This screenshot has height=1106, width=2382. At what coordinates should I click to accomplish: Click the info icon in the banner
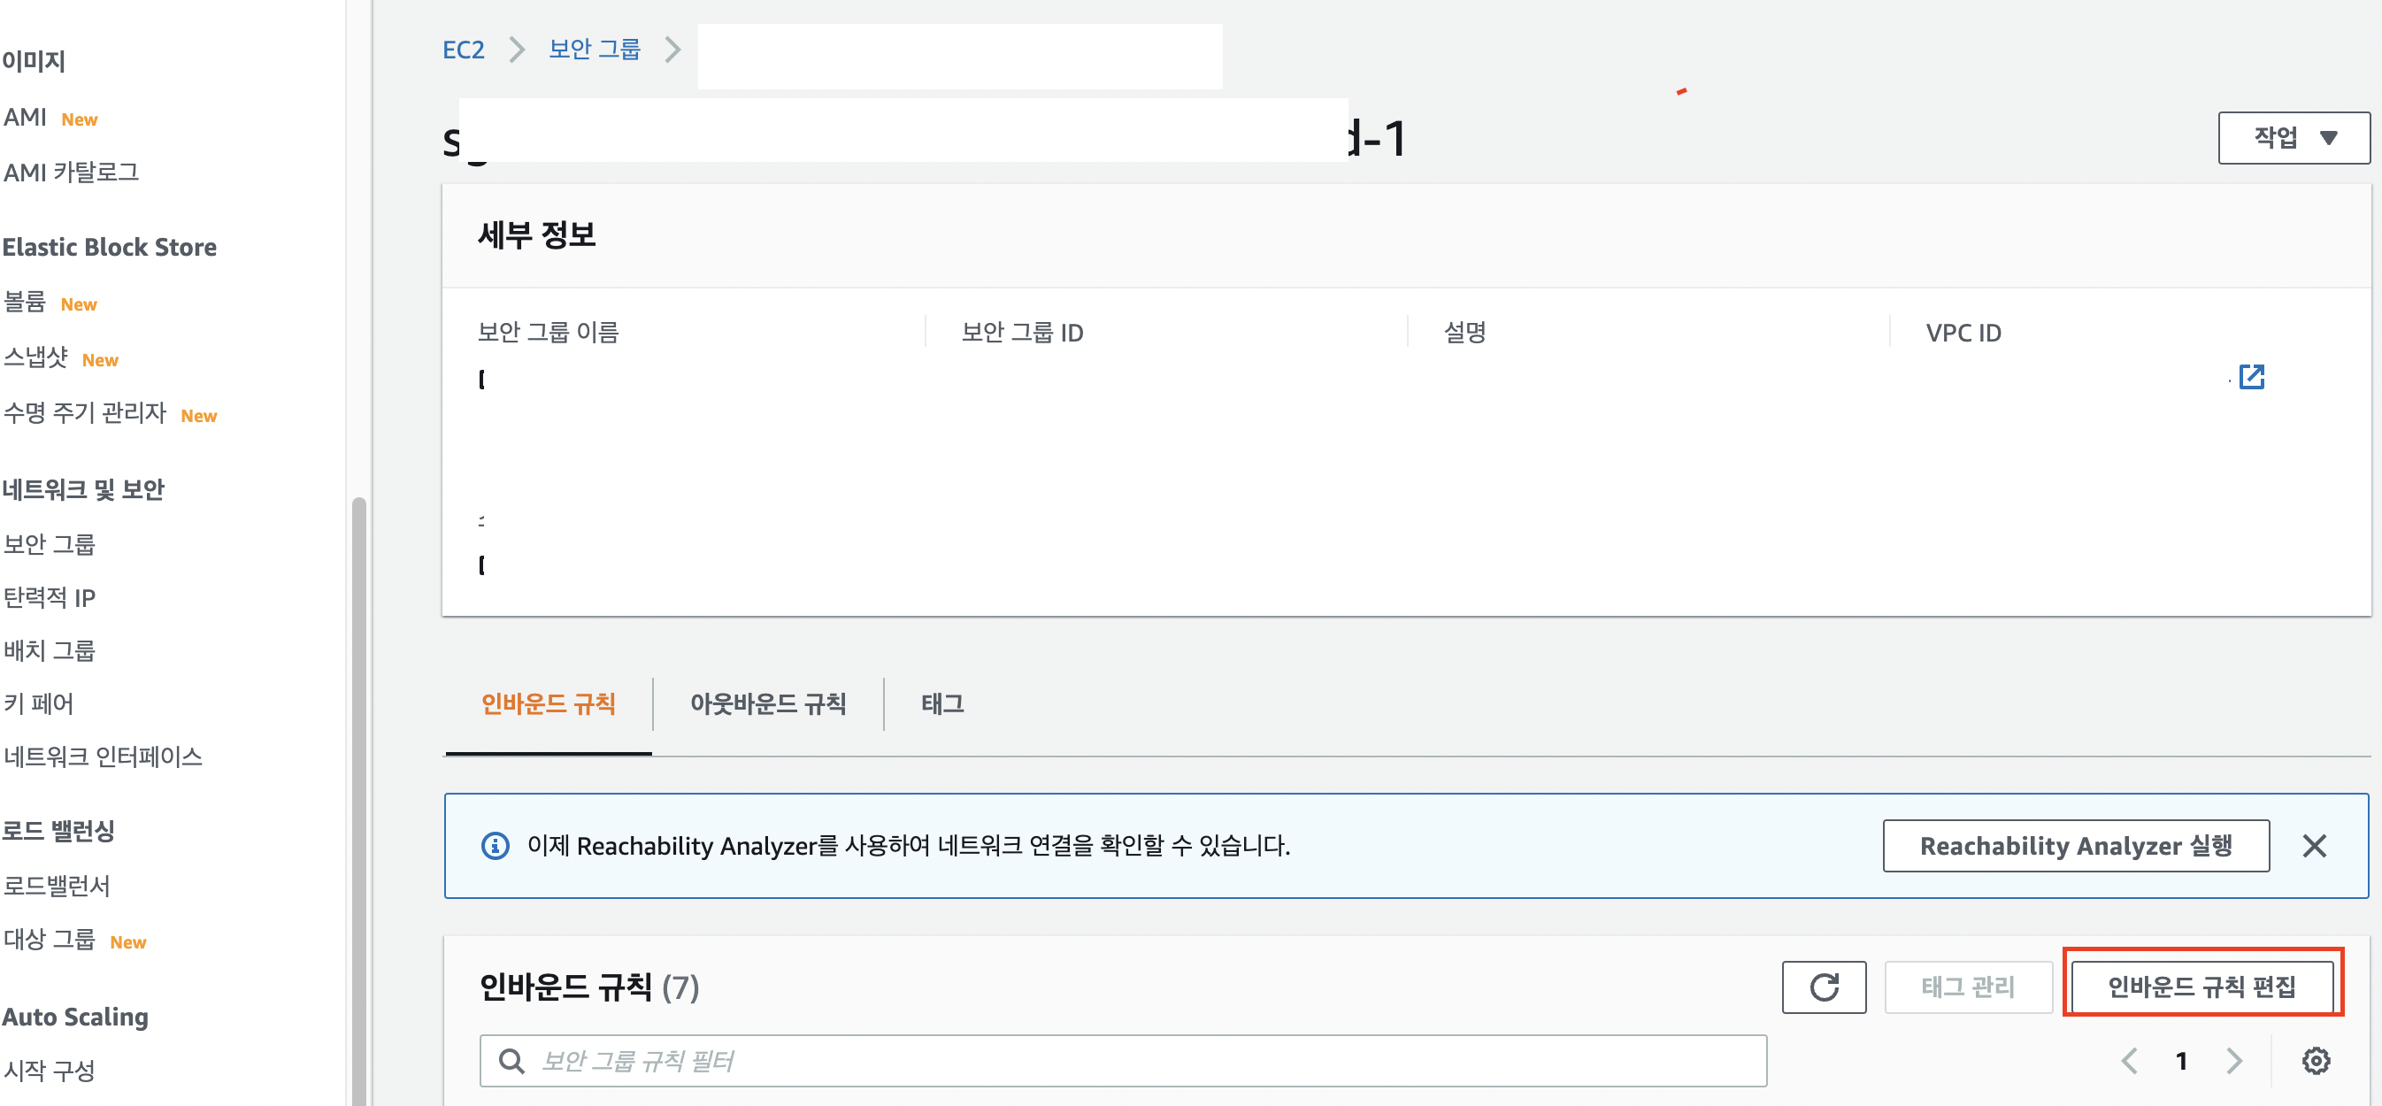(x=496, y=845)
